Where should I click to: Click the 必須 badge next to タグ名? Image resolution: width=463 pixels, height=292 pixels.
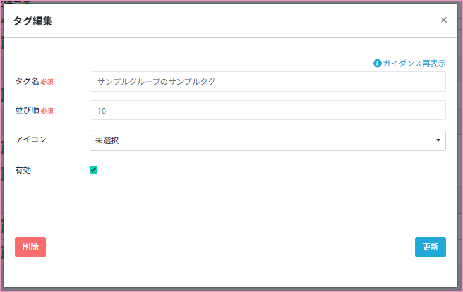(47, 82)
